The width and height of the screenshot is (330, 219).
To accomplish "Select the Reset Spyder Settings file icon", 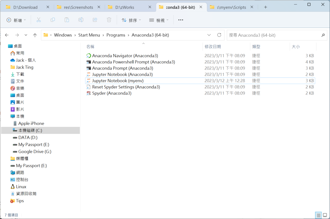I will [89, 87].
